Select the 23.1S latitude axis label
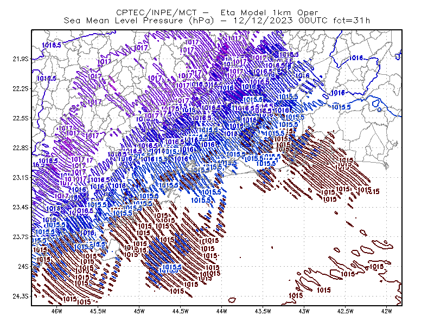This screenshot has height=335, width=434. (x=20, y=177)
